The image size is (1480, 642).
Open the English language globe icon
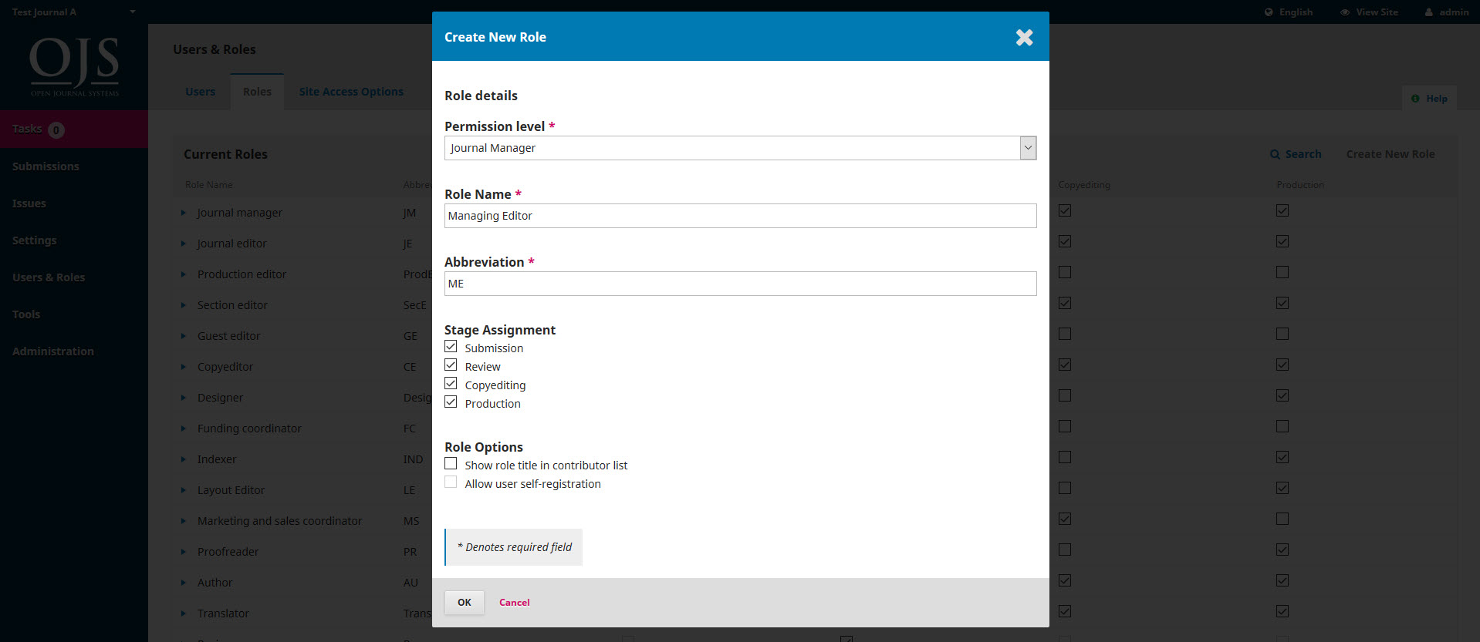click(1267, 12)
